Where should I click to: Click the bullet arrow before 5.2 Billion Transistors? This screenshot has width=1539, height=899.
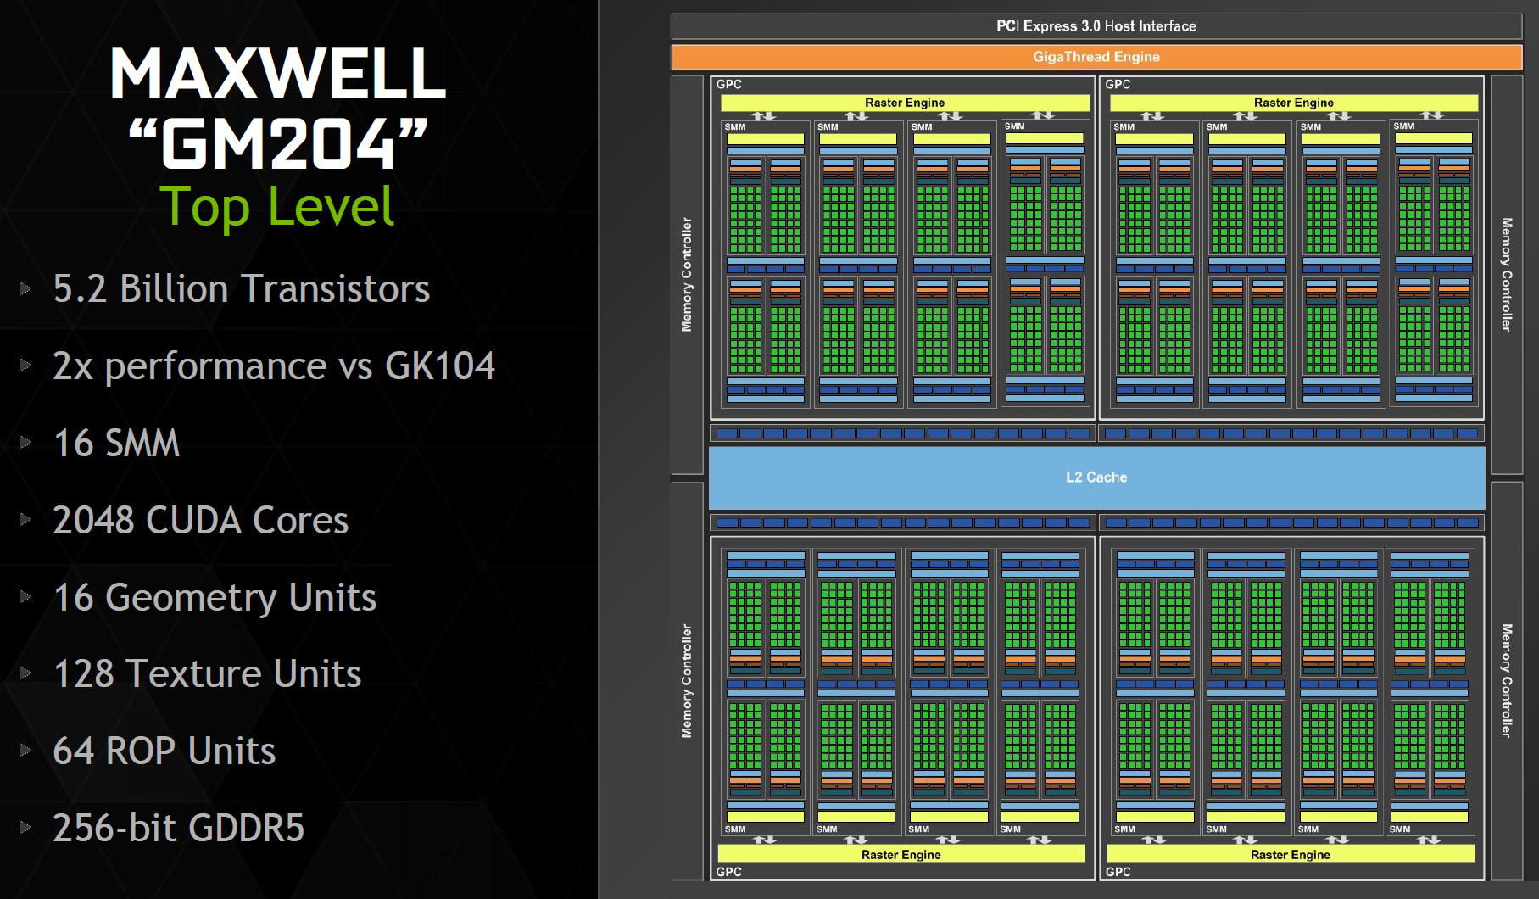25,288
